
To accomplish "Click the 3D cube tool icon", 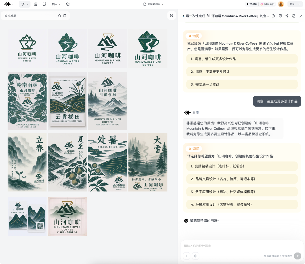I will (x=68, y=4).
